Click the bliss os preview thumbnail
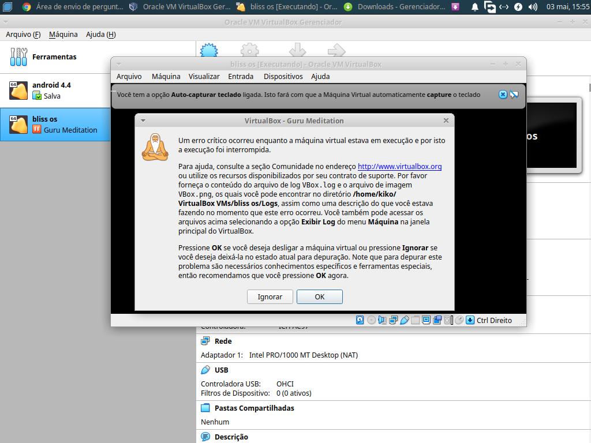 point(551,136)
